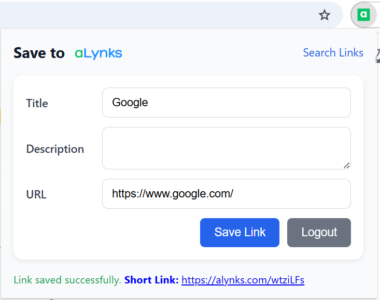
Task: Click the "Link saved successfully" message
Action: [67, 280]
